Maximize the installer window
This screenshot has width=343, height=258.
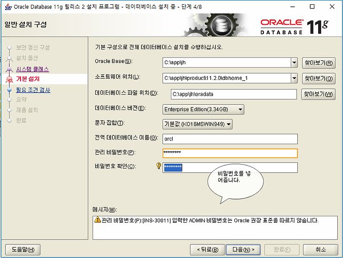click(x=313, y=7)
